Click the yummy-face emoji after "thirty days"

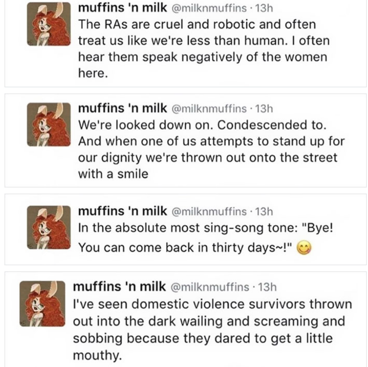[304, 248]
